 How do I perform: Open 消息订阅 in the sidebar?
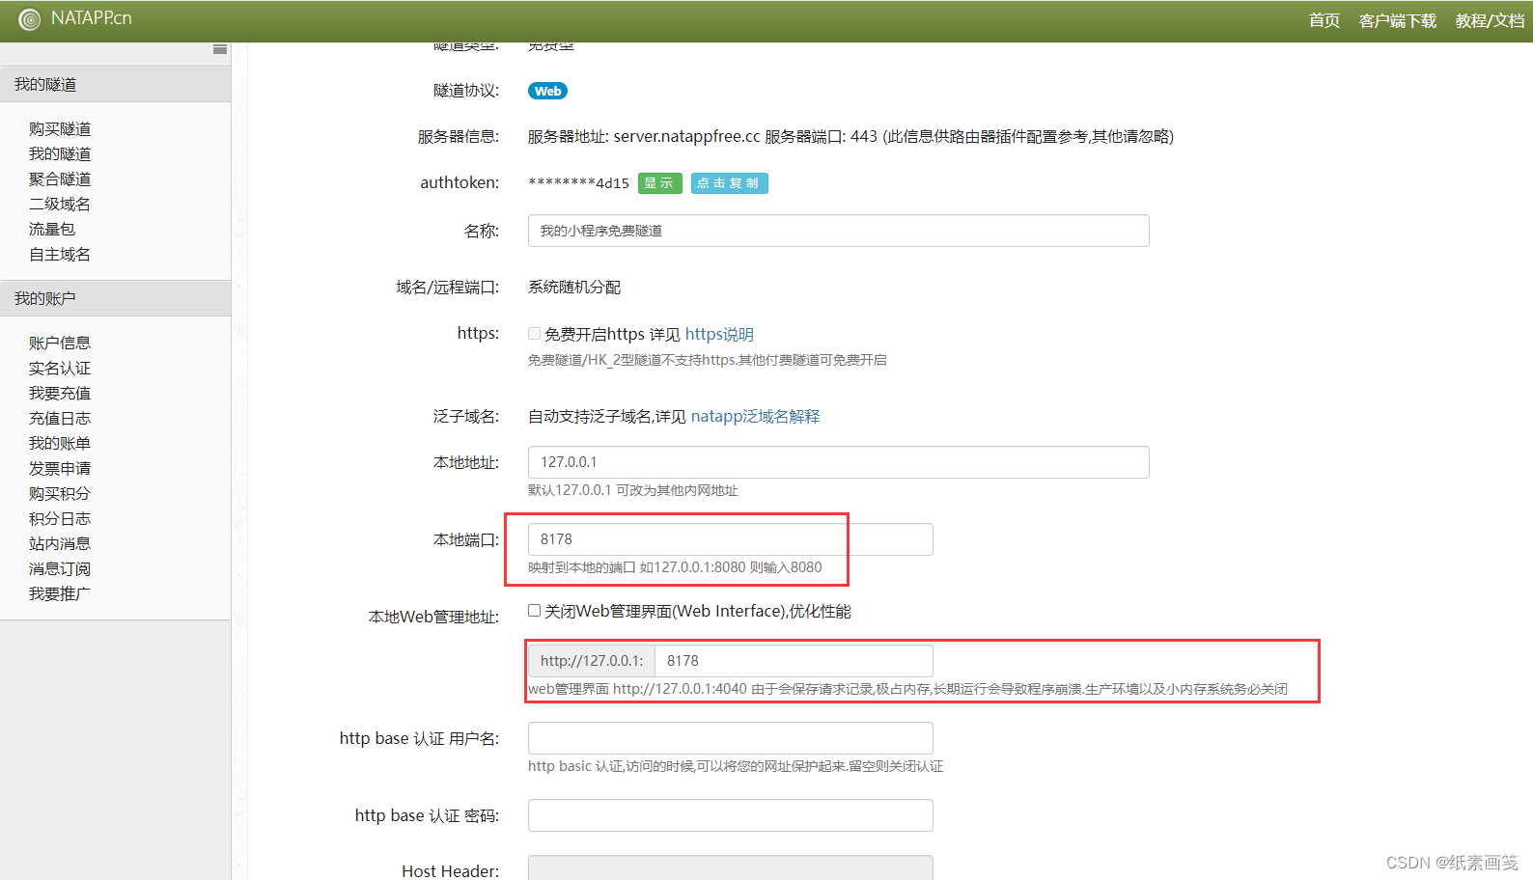(x=60, y=569)
